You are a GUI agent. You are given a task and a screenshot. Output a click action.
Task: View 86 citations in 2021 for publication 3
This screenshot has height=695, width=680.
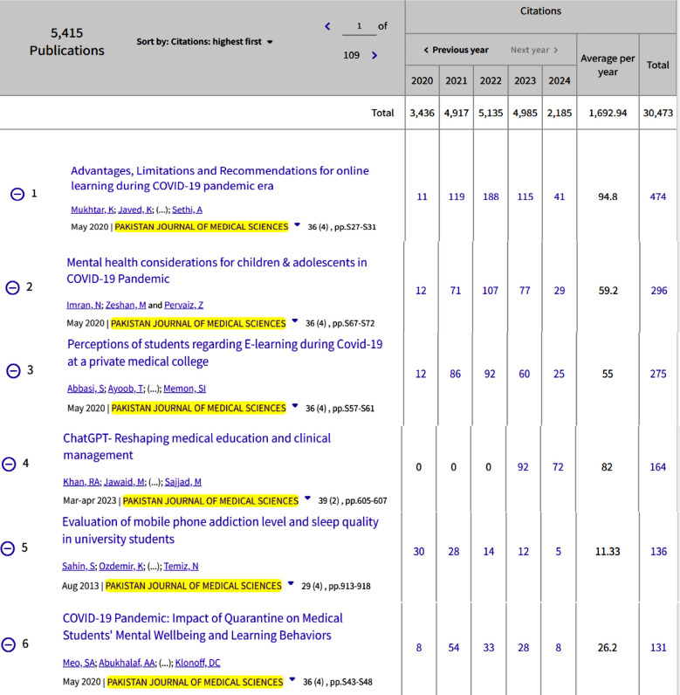coord(456,374)
